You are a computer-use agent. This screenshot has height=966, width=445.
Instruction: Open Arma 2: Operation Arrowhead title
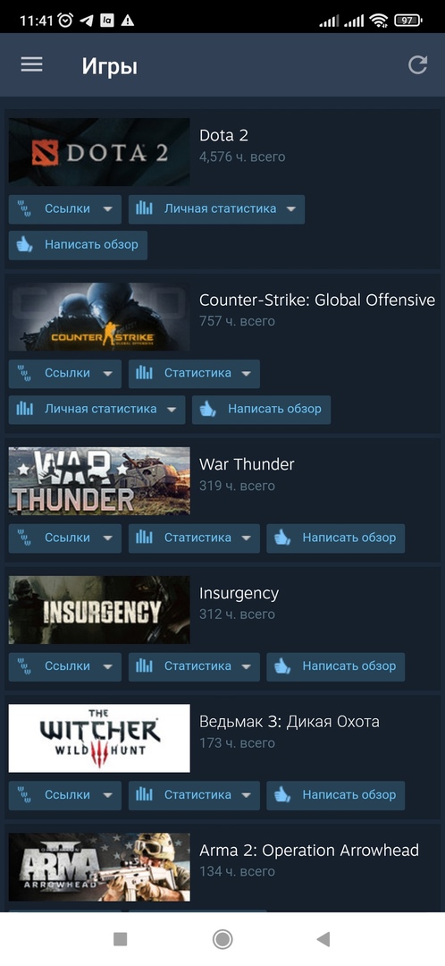(x=309, y=851)
